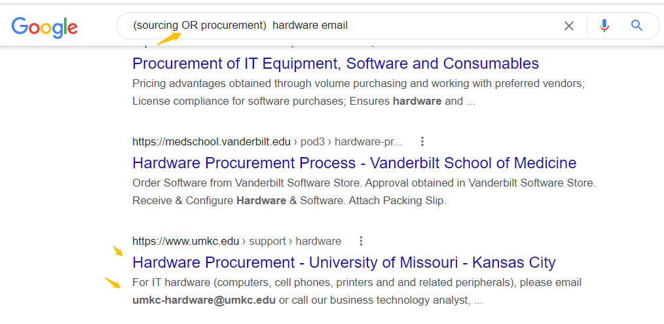664x324 pixels.
Task: Click the snippet about pricing advantages and preferred vendors
Action: click(x=359, y=92)
